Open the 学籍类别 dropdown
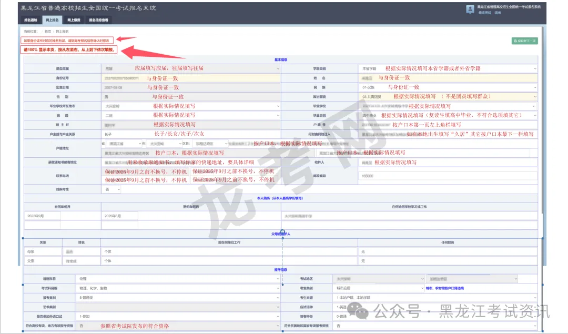Image resolution: width=568 pixels, height=334 pixels. [x=448, y=68]
